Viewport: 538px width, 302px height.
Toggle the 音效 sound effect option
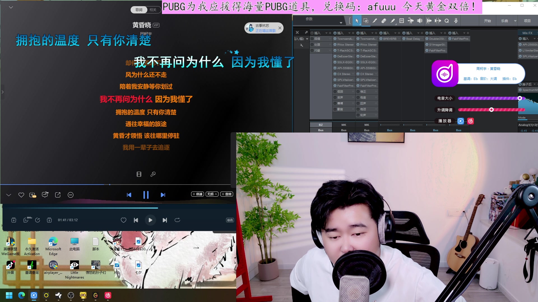tap(227, 194)
